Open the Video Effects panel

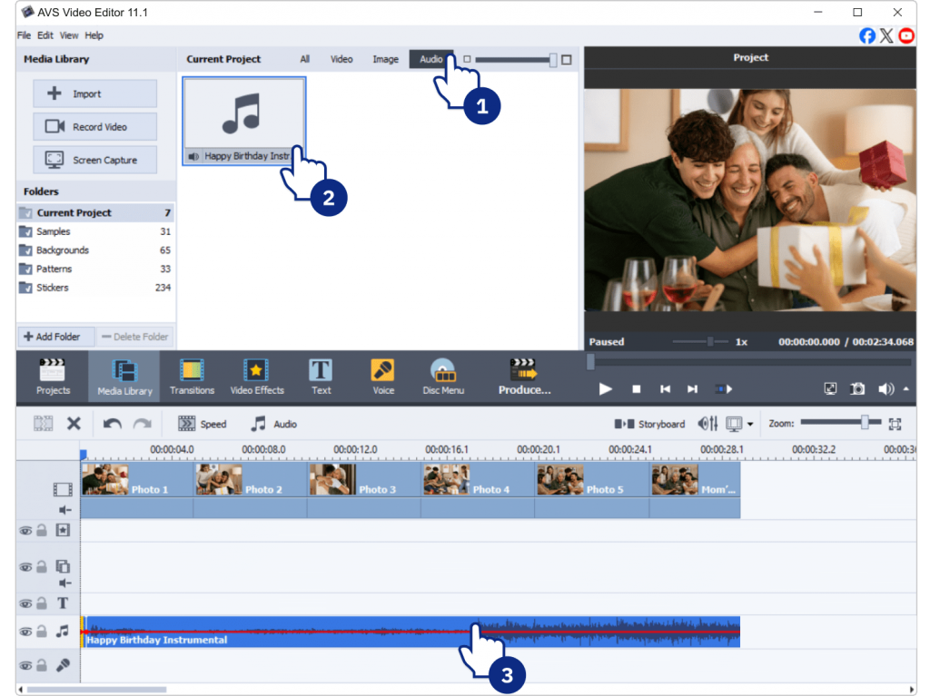[x=257, y=377]
